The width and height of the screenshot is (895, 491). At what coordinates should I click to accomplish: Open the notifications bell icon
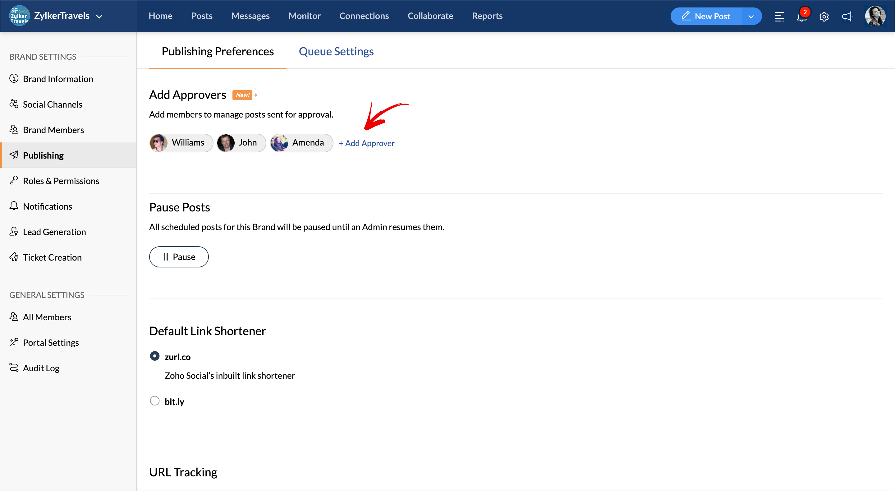click(801, 16)
